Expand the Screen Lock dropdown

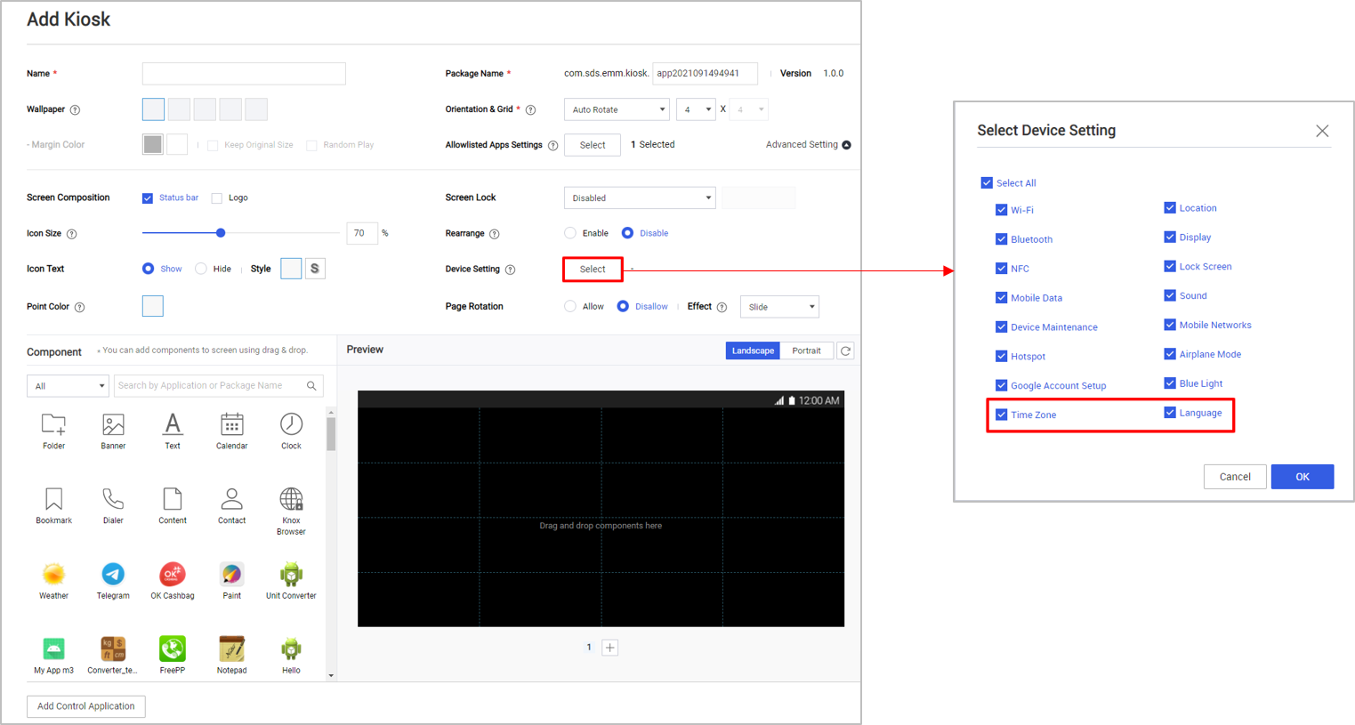pos(639,198)
